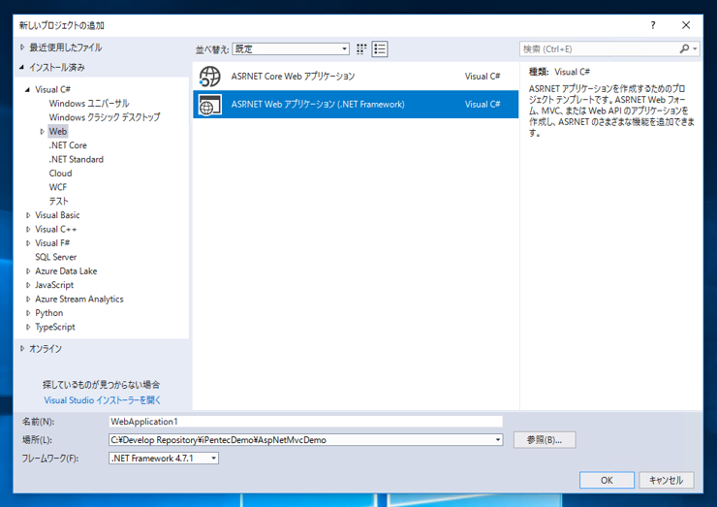Collapse the インストール済み section
Screen dimensions: 717x507
tap(21, 67)
